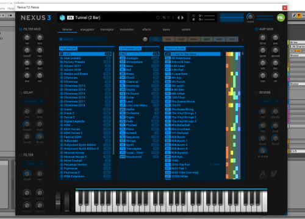305x219 pixels.
Task: Toggle the AMP MOD power button
Action: pyautogui.click(x=256, y=29)
